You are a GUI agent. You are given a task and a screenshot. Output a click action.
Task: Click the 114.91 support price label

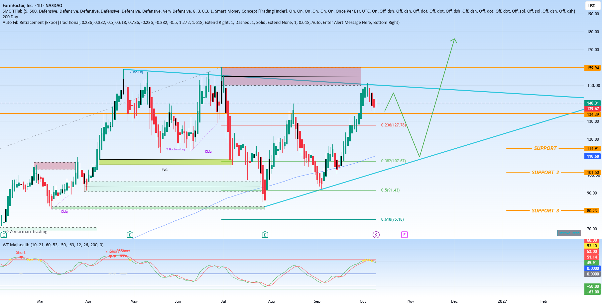point(593,148)
